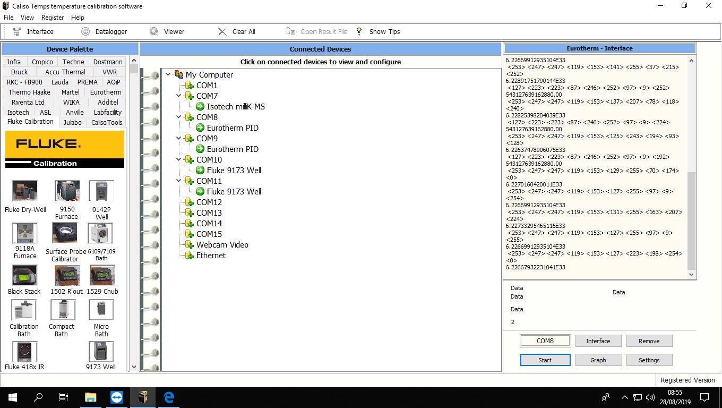Click the device palette scroll-down arrow

134,367
